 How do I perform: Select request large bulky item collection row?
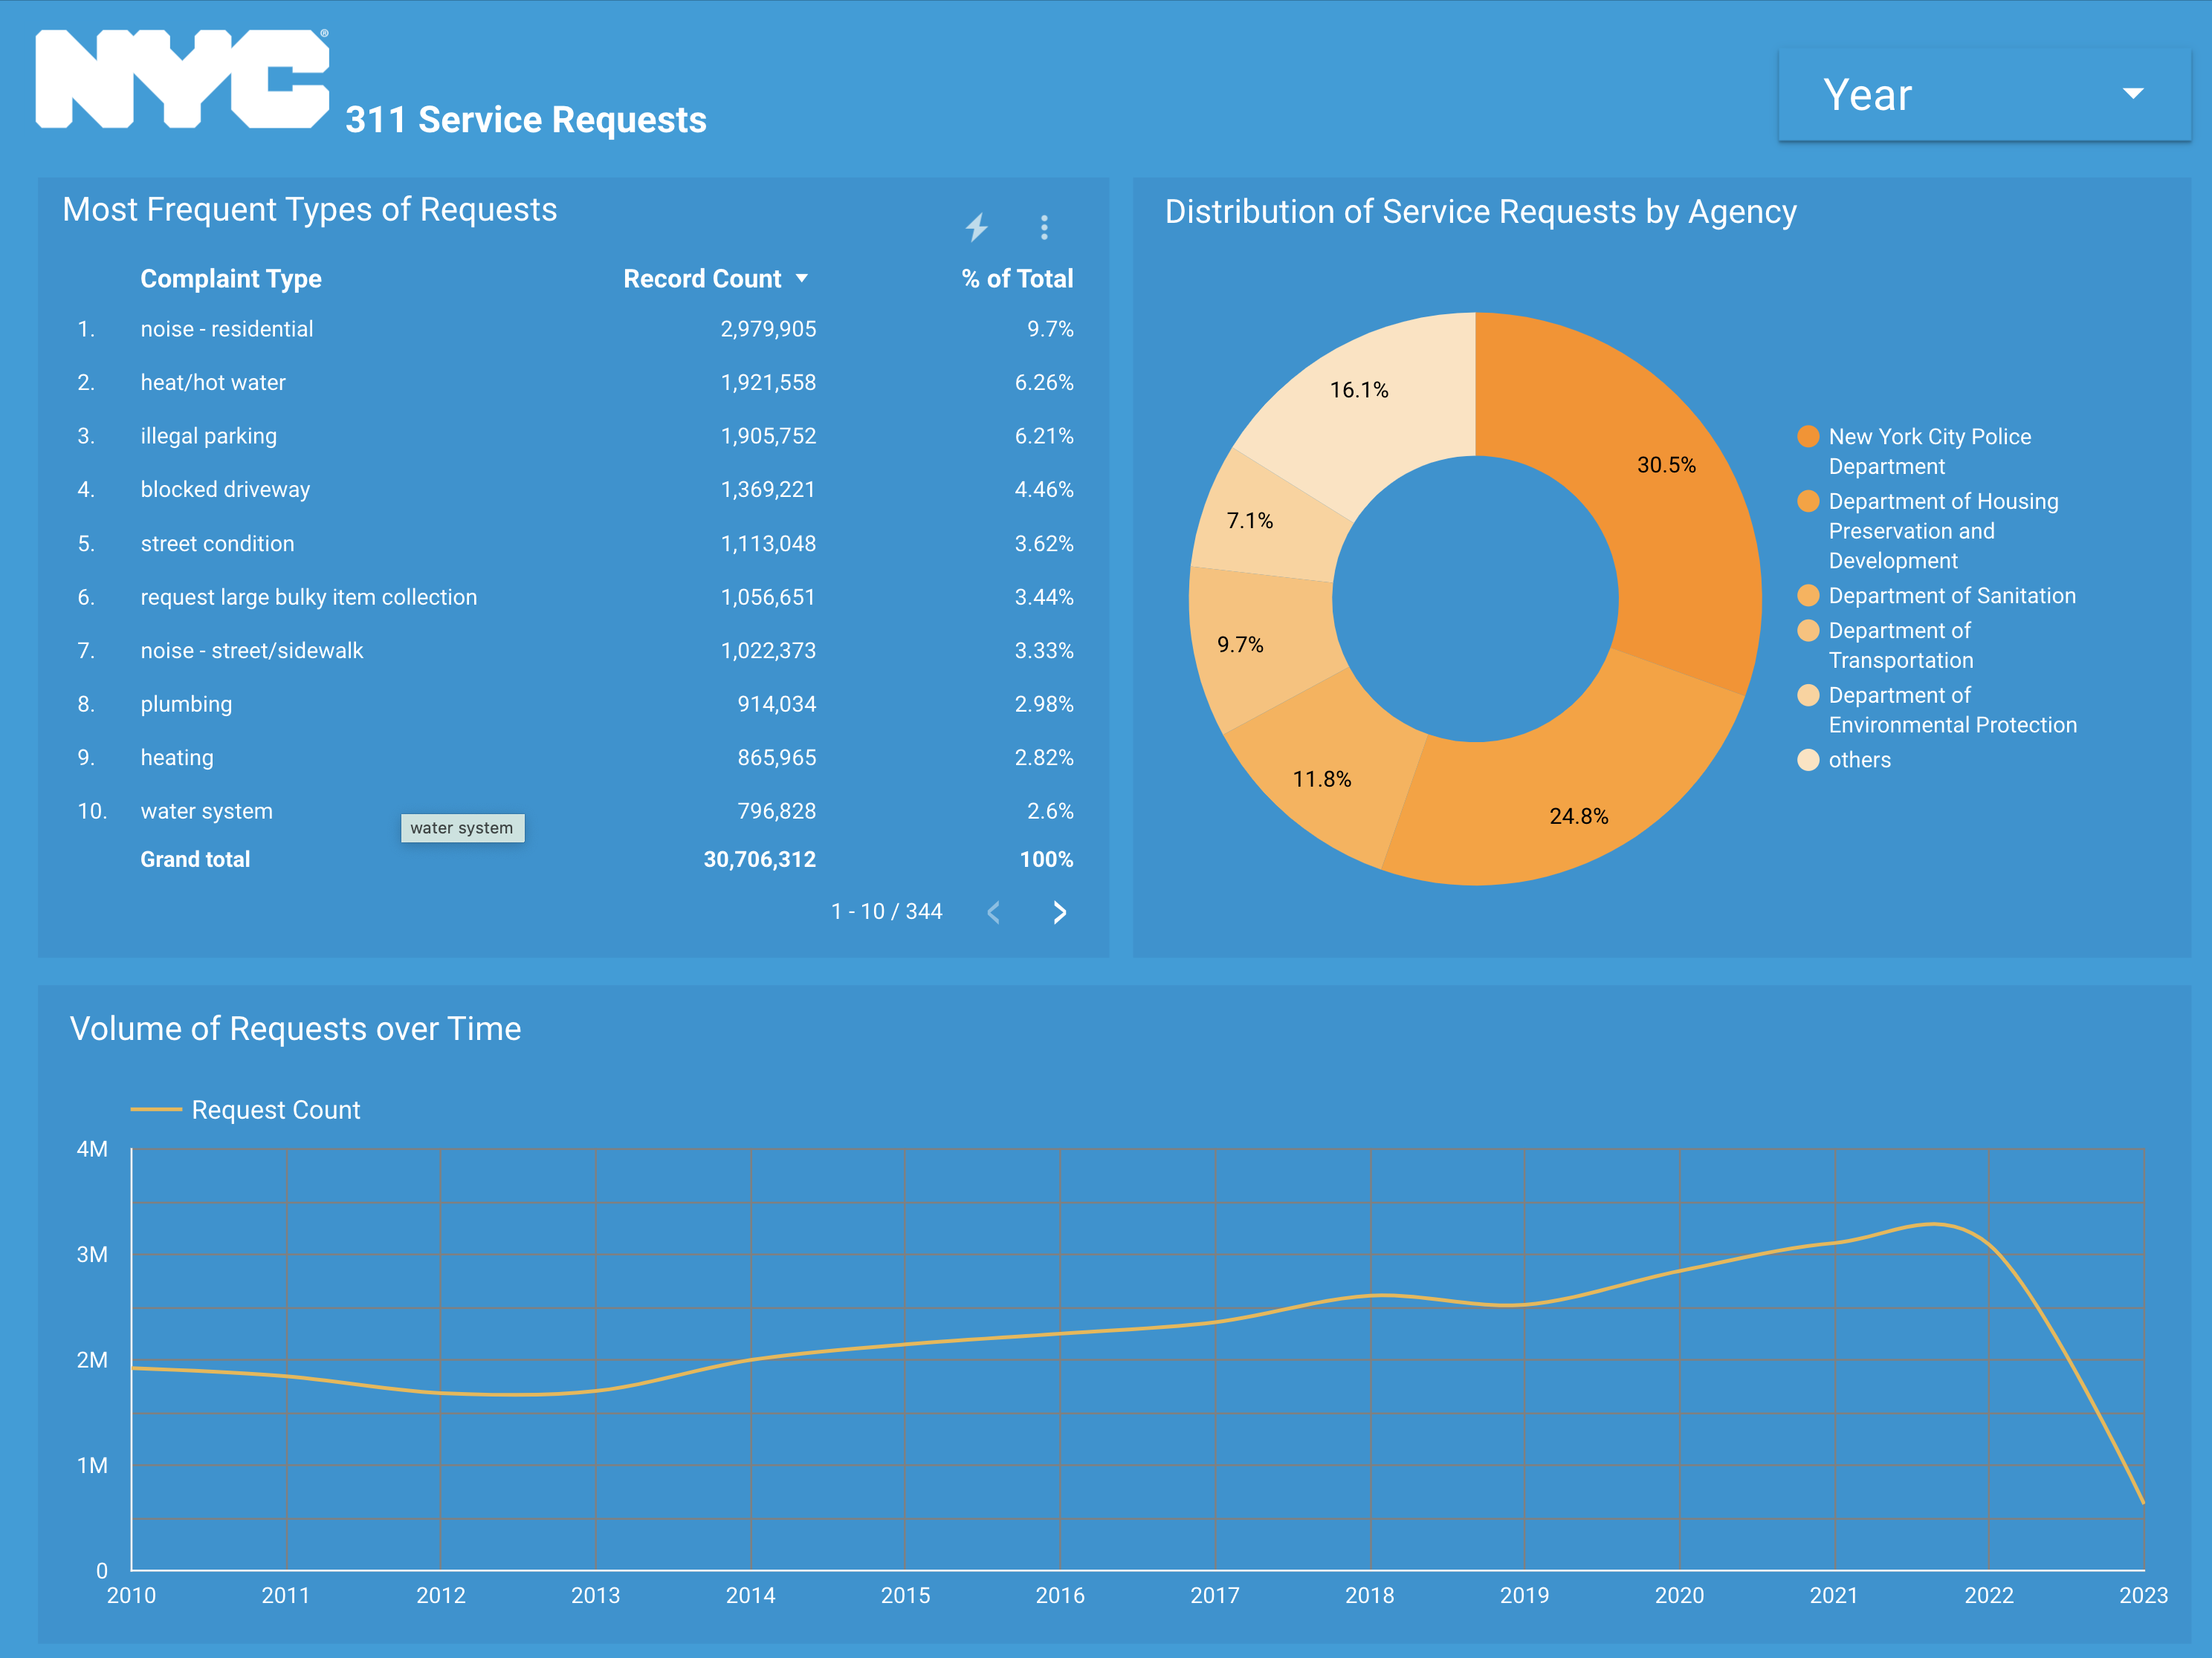[575, 596]
